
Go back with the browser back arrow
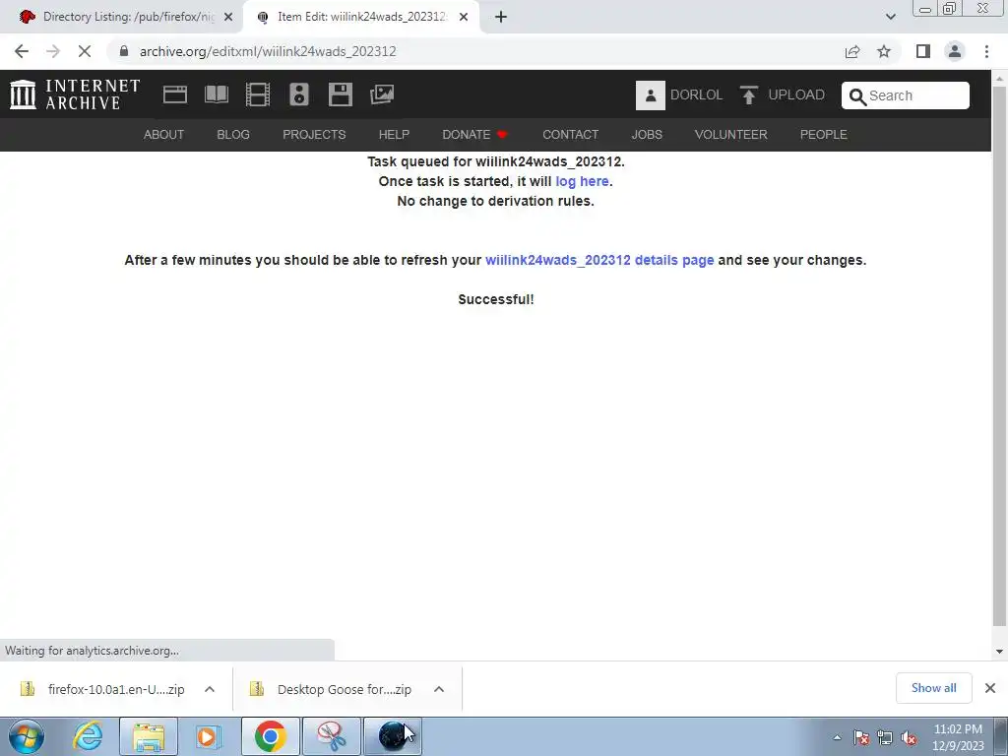point(22,51)
